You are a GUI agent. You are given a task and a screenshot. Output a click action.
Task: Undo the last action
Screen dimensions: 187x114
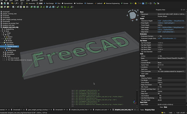(12, 3)
